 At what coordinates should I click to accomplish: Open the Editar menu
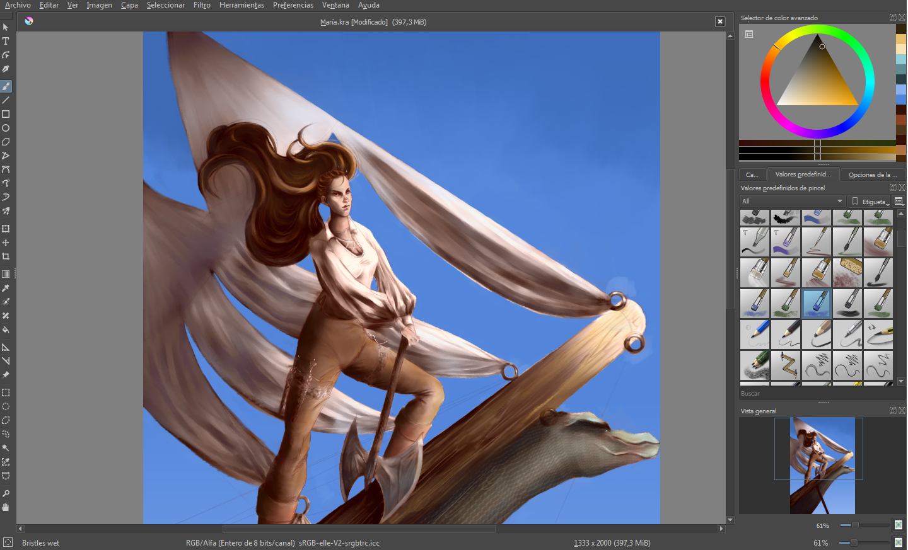tap(49, 5)
